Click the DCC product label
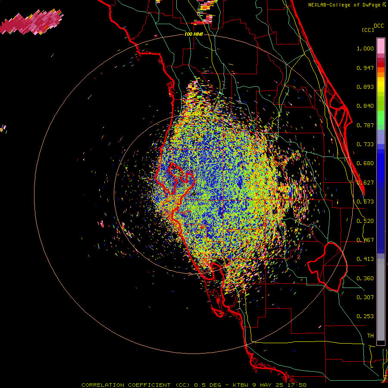The width and height of the screenshot is (388, 388). [x=379, y=26]
